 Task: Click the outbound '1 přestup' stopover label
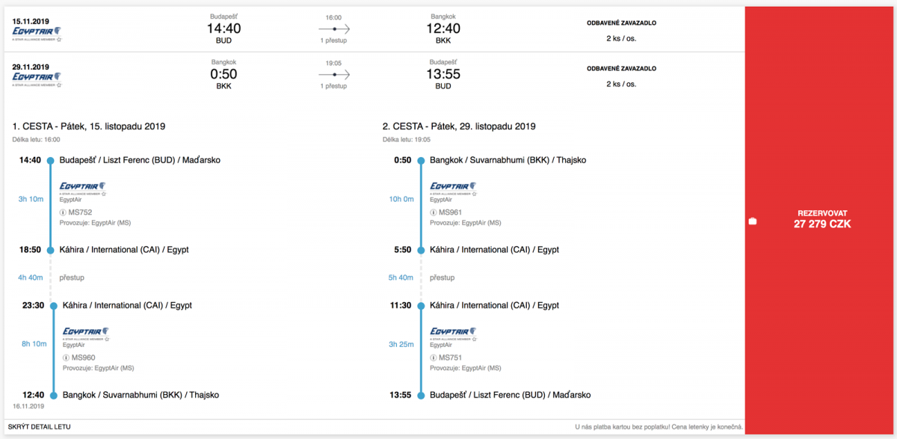tap(333, 40)
